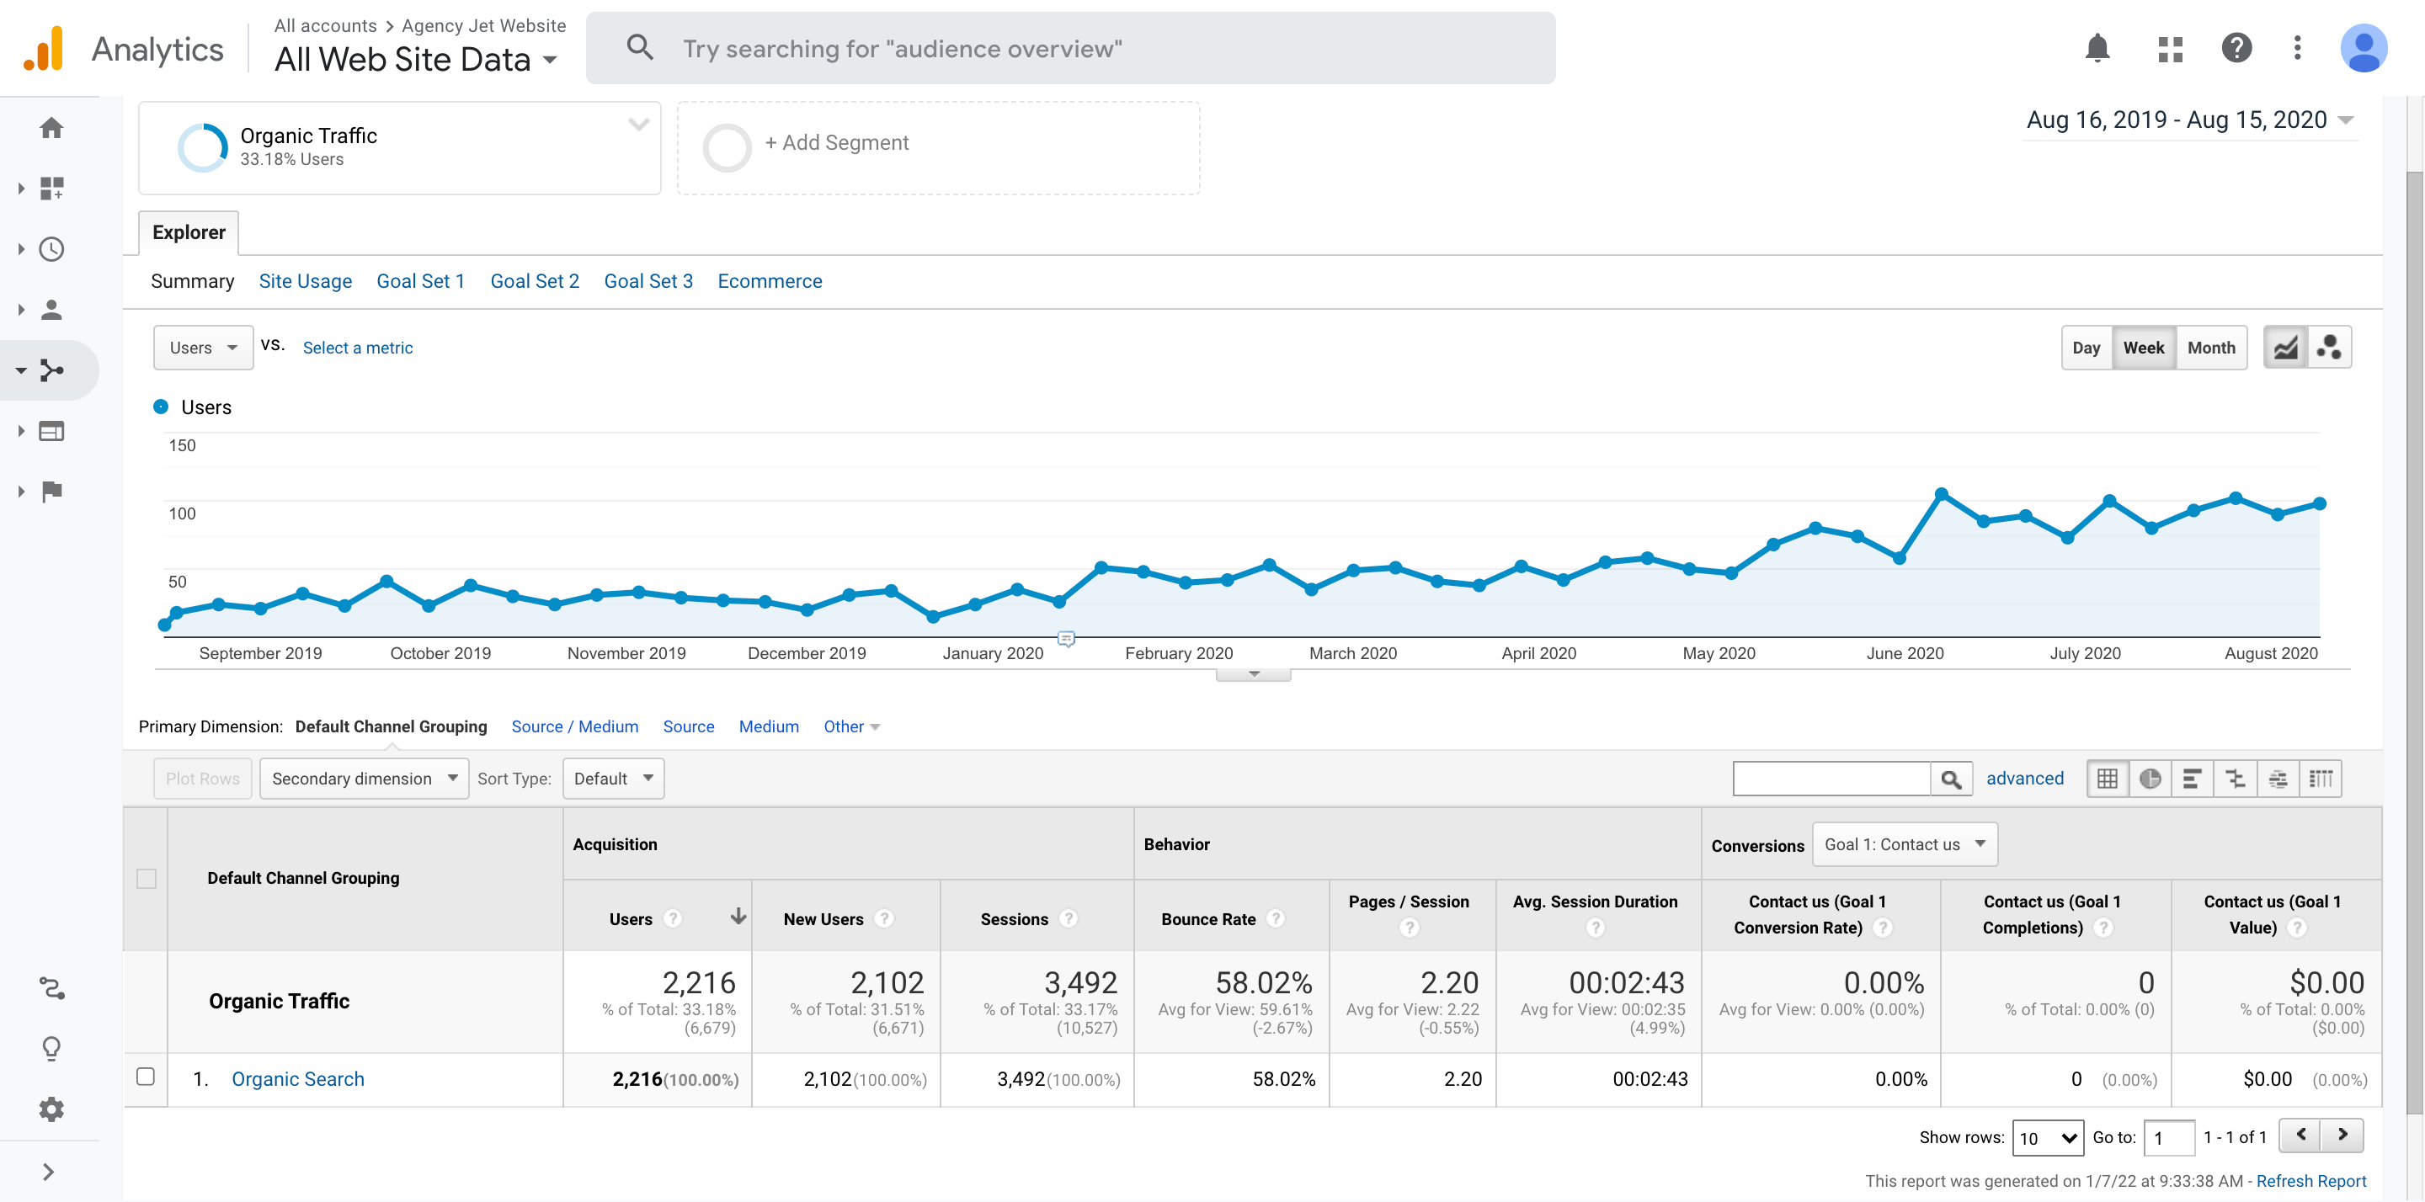Switch to motion chart view
The height and width of the screenshot is (1202, 2425).
[x=2329, y=348]
